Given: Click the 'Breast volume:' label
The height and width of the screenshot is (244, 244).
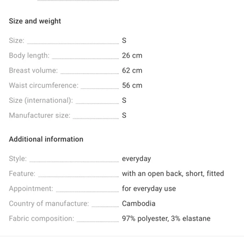Looking at the screenshot, I should (33, 70).
